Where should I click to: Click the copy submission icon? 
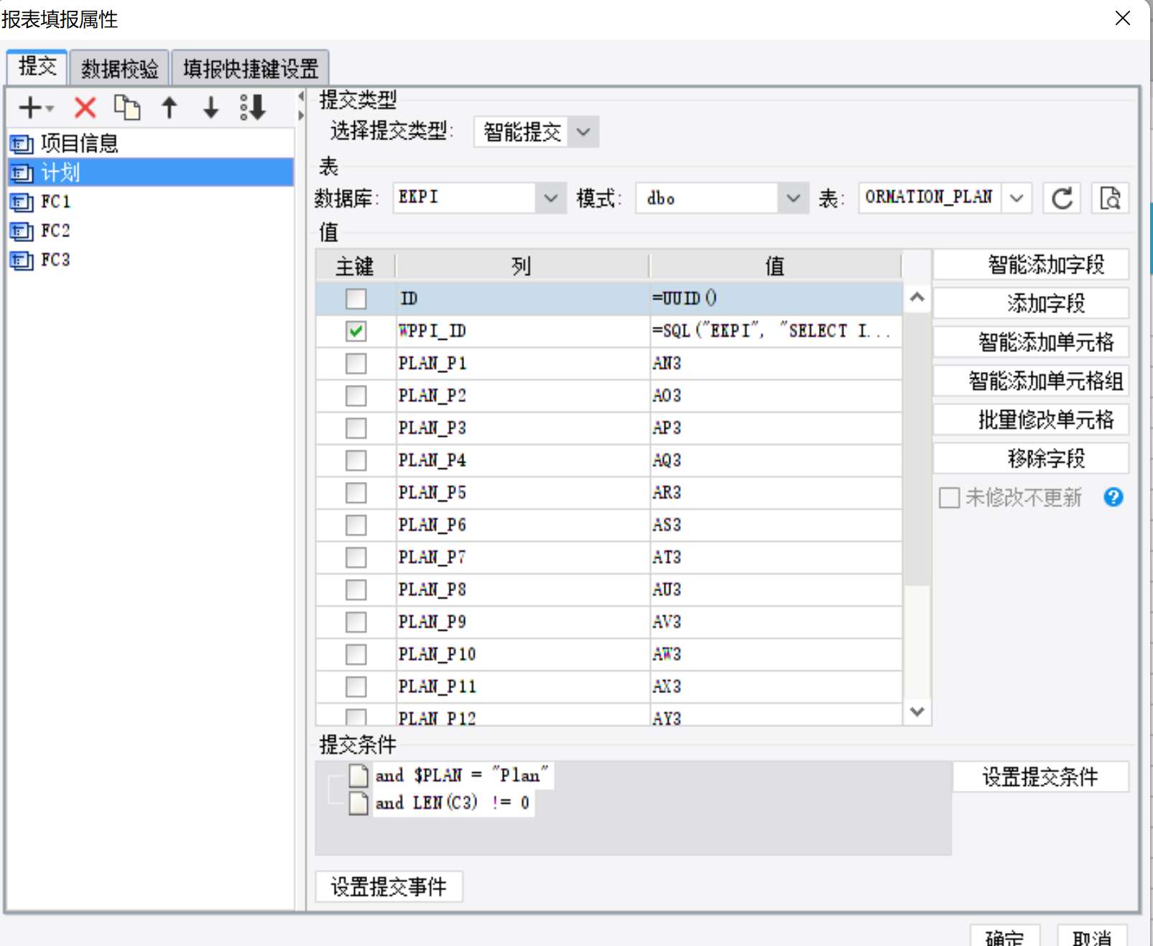(x=127, y=108)
